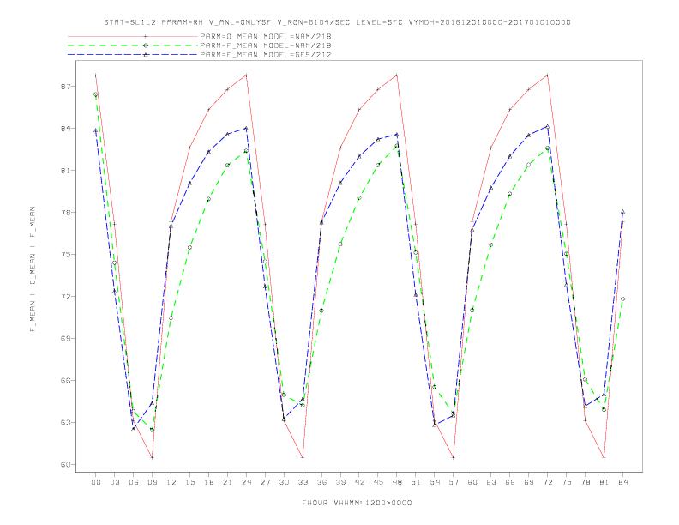Screen dimensions: 679x525
Task: Click y-axis tick value 72
Action: (x=65, y=297)
